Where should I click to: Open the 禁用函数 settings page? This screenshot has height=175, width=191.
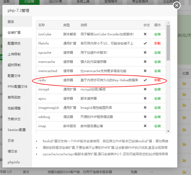14,97
